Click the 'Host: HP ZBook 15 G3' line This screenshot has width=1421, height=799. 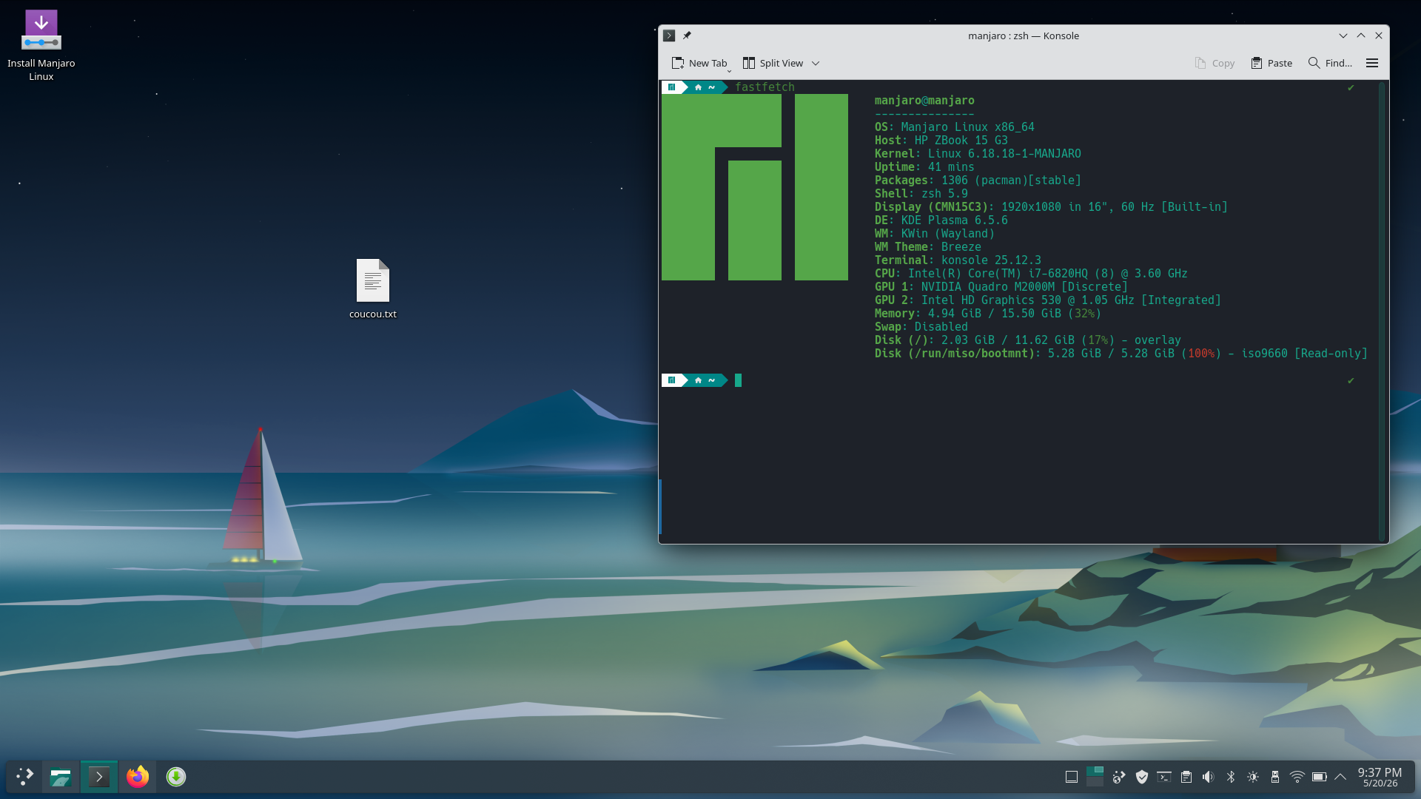[941, 141]
